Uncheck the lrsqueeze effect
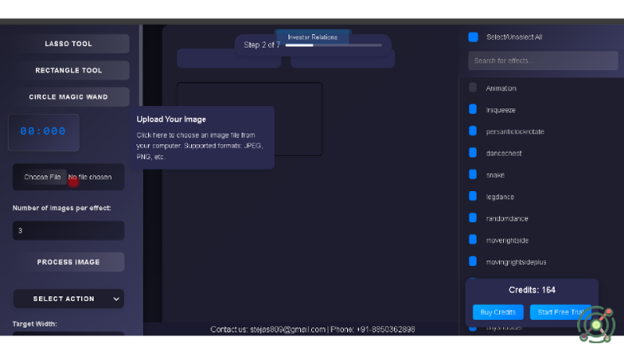Image resolution: width=624 pixels, height=351 pixels. [473, 110]
